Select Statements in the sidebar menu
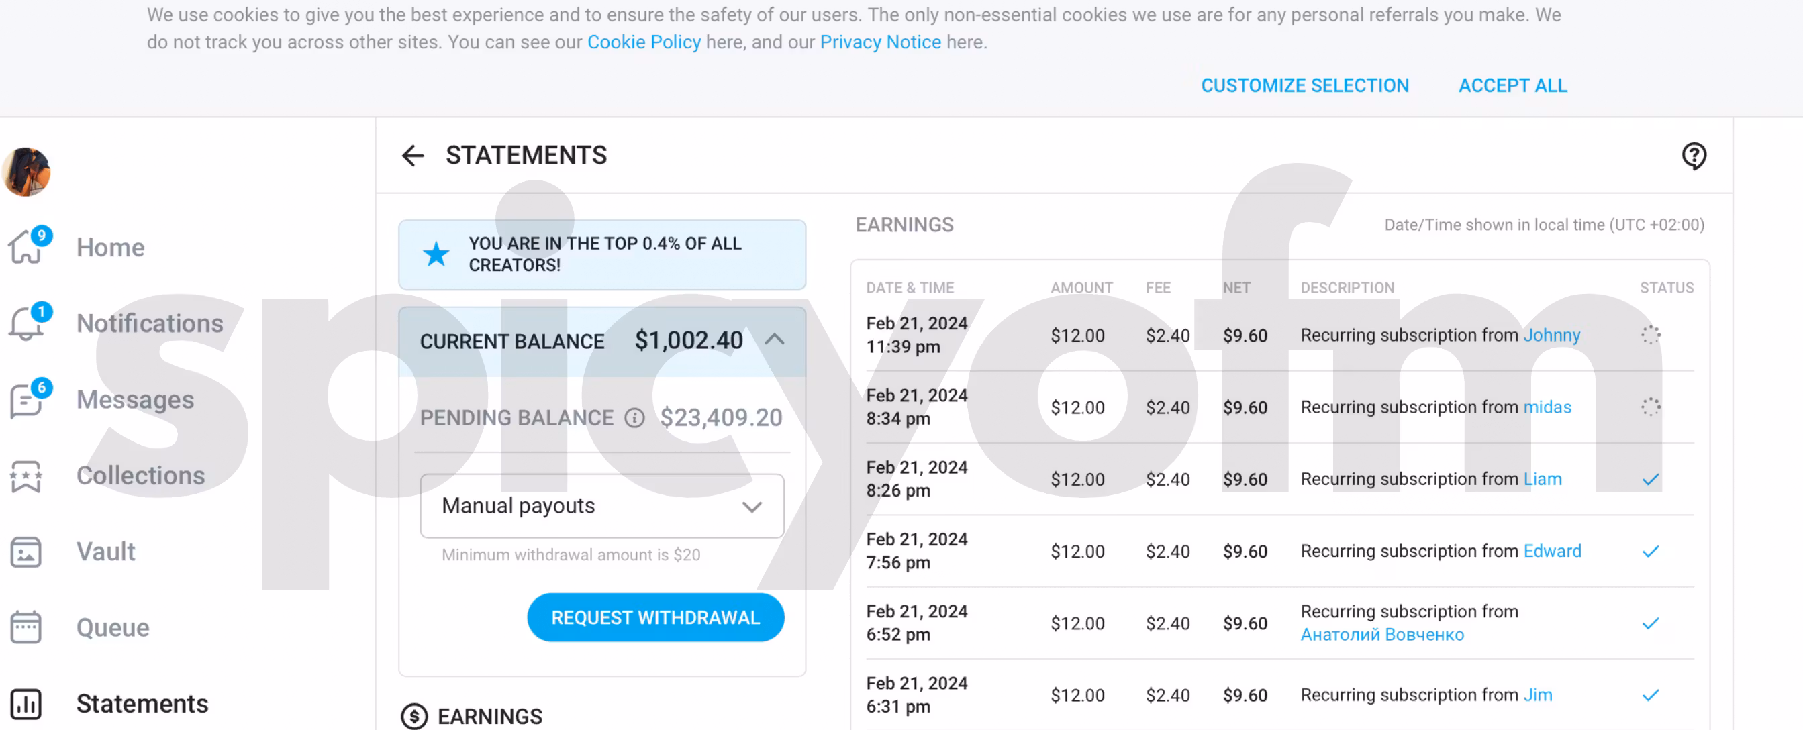The height and width of the screenshot is (730, 1803). pyautogui.click(x=142, y=702)
